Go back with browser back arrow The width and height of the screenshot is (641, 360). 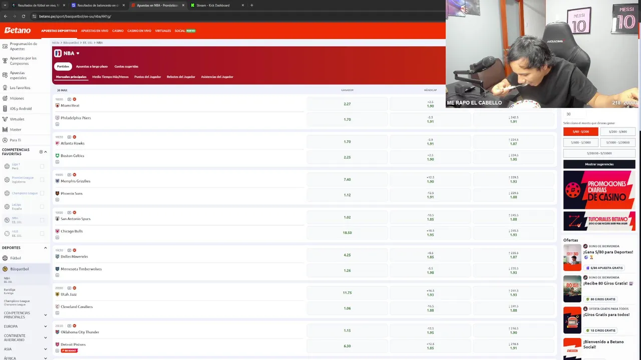(6, 16)
